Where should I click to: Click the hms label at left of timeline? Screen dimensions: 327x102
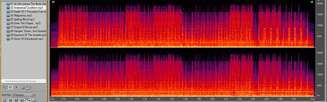[x=52, y=99]
